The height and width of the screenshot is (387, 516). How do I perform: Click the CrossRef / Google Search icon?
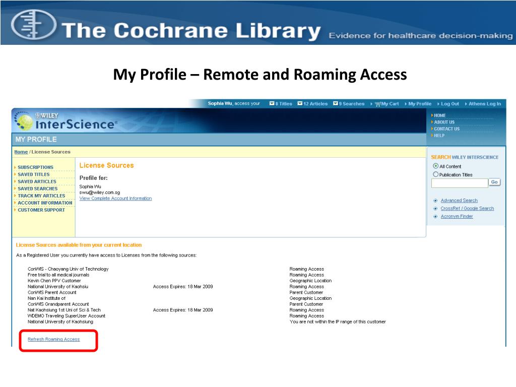coord(434,208)
